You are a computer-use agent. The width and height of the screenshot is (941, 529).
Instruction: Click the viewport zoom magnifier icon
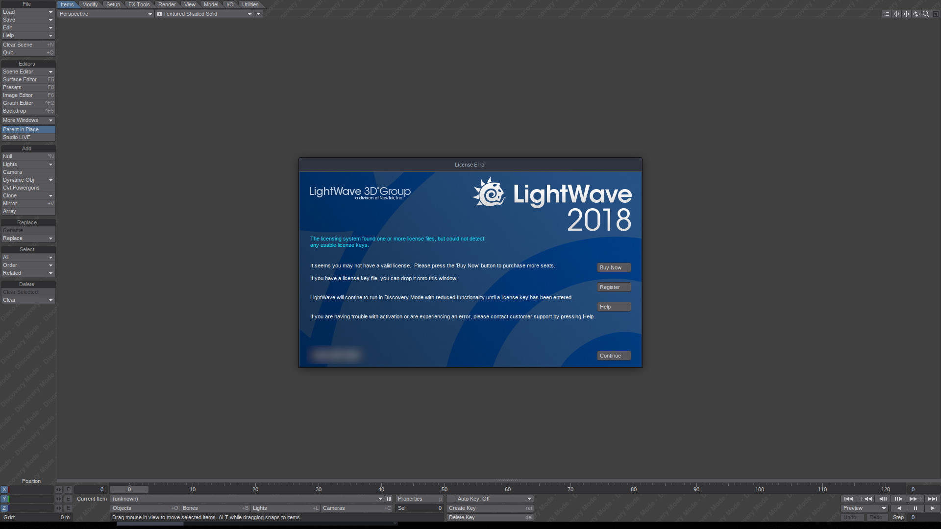[x=926, y=14]
